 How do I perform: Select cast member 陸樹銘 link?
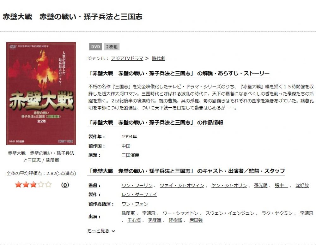[175, 220]
